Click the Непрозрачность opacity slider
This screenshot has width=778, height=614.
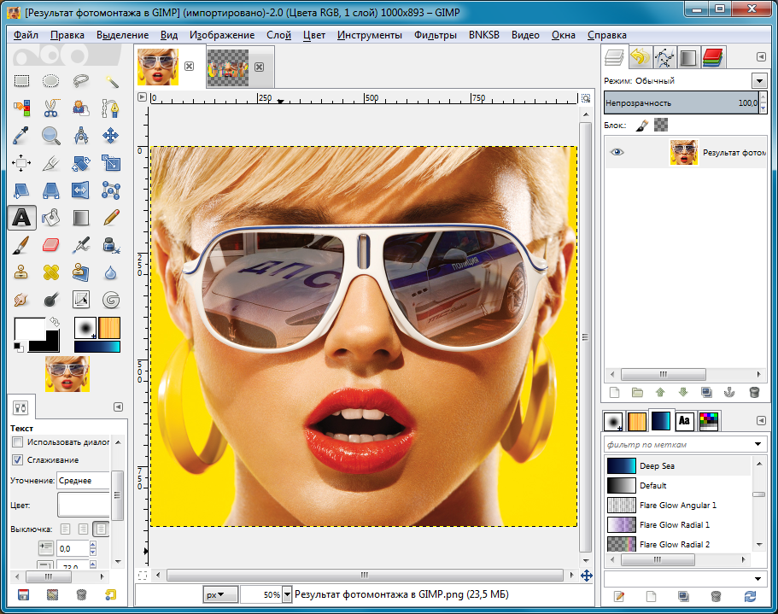(679, 103)
